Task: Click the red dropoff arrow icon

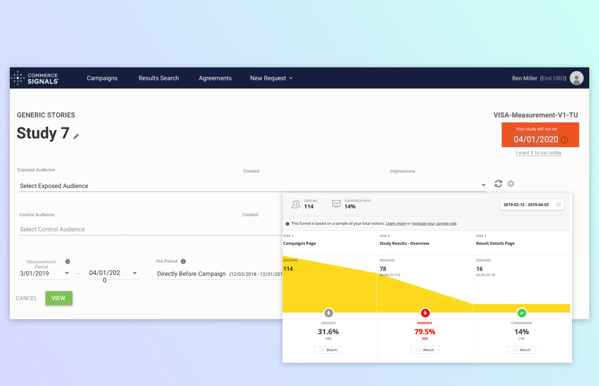Action: point(425,313)
